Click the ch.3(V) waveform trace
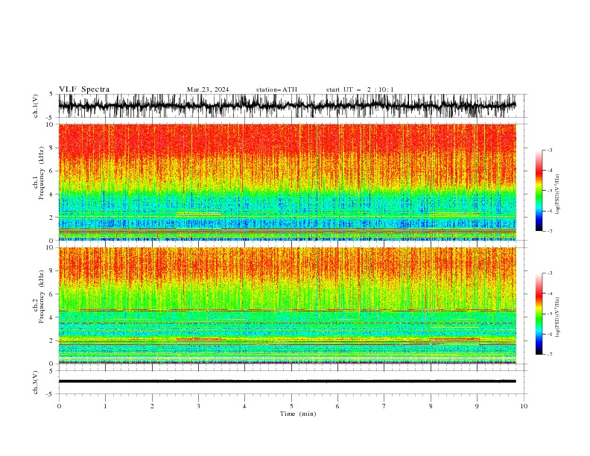The height and width of the screenshot is (456, 590). coord(287,381)
